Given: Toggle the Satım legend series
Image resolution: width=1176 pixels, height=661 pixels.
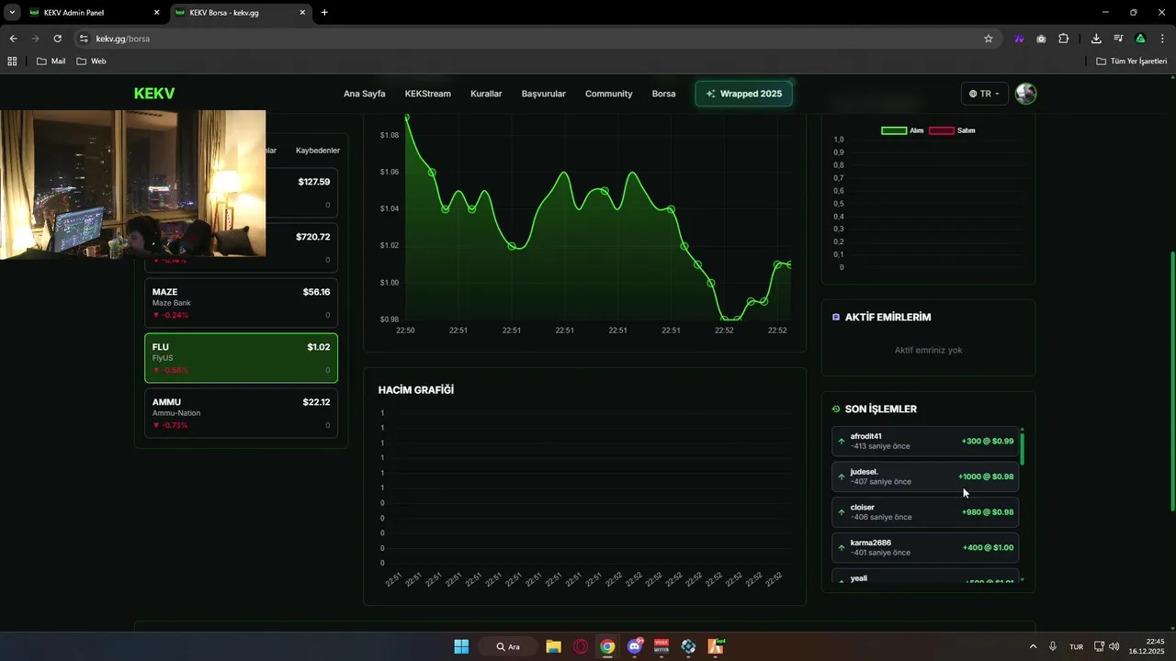Looking at the screenshot, I should click(952, 130).
